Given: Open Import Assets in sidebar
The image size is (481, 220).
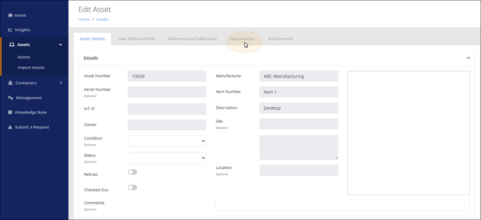Looking at the screenshot, I should click(x=31, y=68).
